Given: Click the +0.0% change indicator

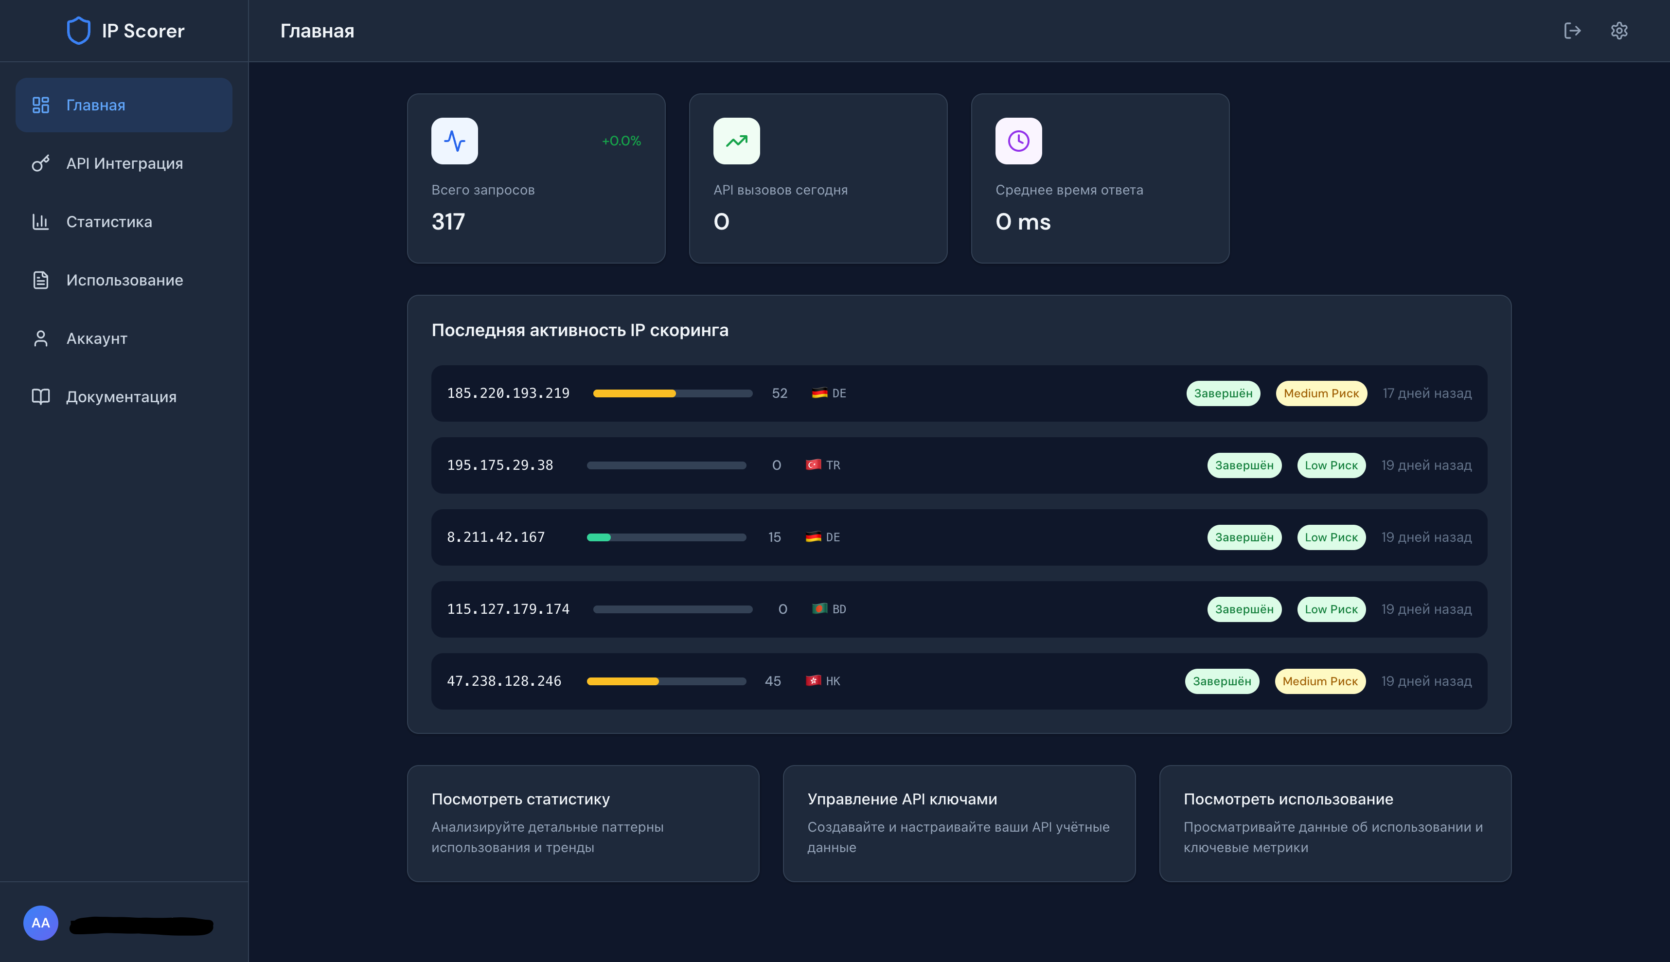Looking at the screenshot, I should (x=621, y=141).
